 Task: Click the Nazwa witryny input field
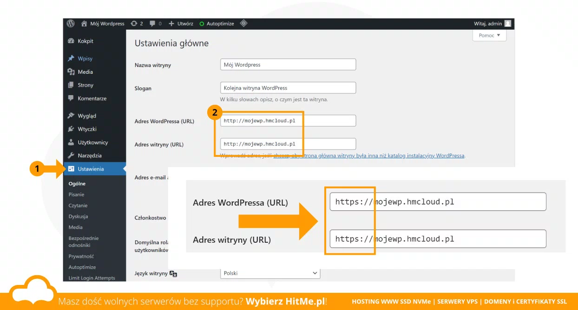pyautogui.click(x=288, y=65)
